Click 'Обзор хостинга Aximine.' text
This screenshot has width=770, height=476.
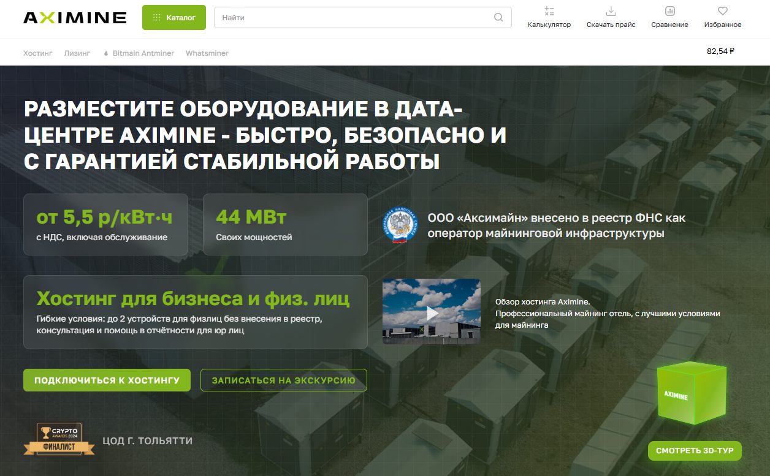tap(543, 301)
